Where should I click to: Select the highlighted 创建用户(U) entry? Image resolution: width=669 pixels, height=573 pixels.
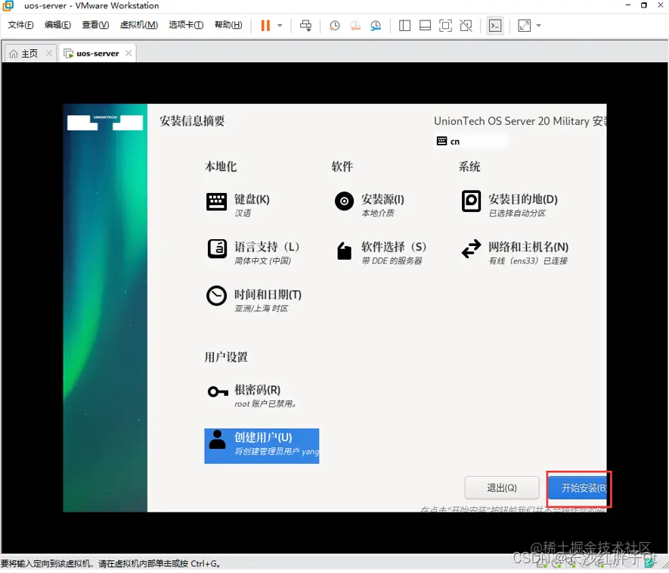[x=262, y=445]
